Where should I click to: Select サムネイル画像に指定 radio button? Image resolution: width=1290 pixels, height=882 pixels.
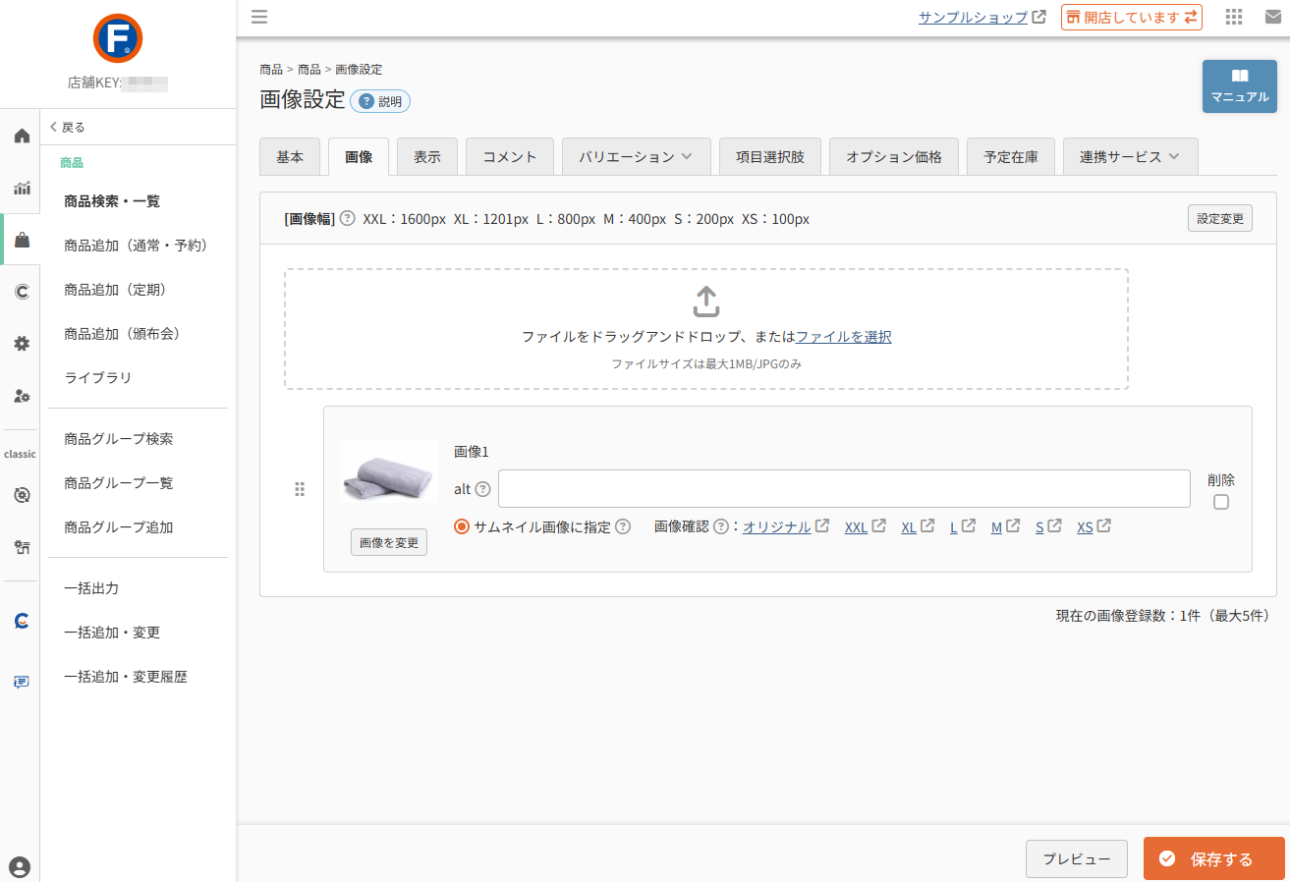(x=462, y=527)
